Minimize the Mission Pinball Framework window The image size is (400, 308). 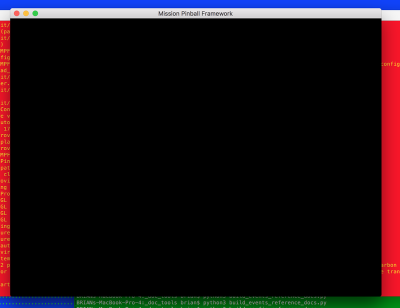click(26, 13)
